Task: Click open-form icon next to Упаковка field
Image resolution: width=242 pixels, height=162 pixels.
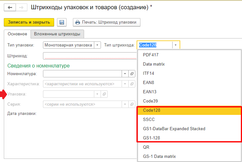Action: (x=104, y=94)
